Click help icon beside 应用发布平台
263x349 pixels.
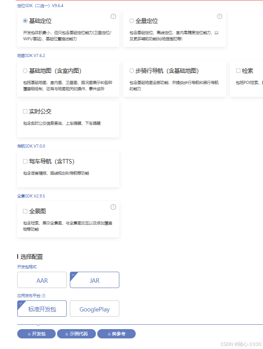click(x=44, y=296)
